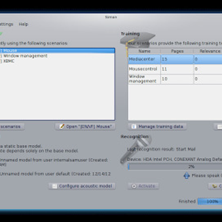Sort training table by Name column
Image resolution: width=222 pixels, height=222 pixels.
point(144,51)
